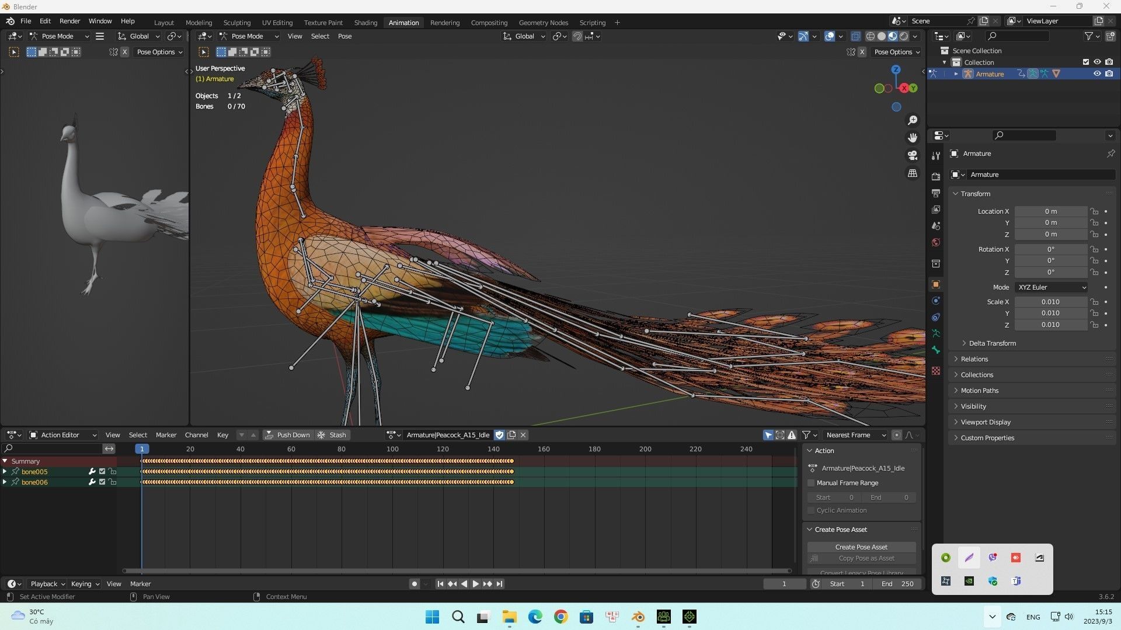This screenshot has height=630, width=1121.
Task: Select material preview shading
Action: tap(893, 36)
